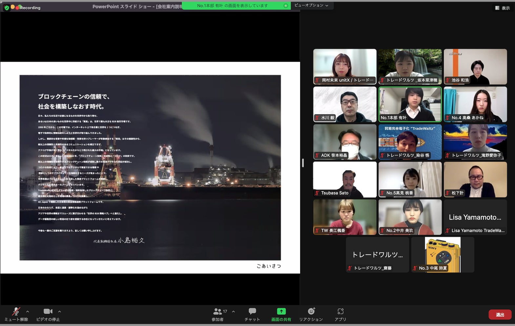This screenshot has width=515, height=326.
Task: Click muted mic icon on トレードワルツ_染谷 悟 tile
Action: point(382,155)
